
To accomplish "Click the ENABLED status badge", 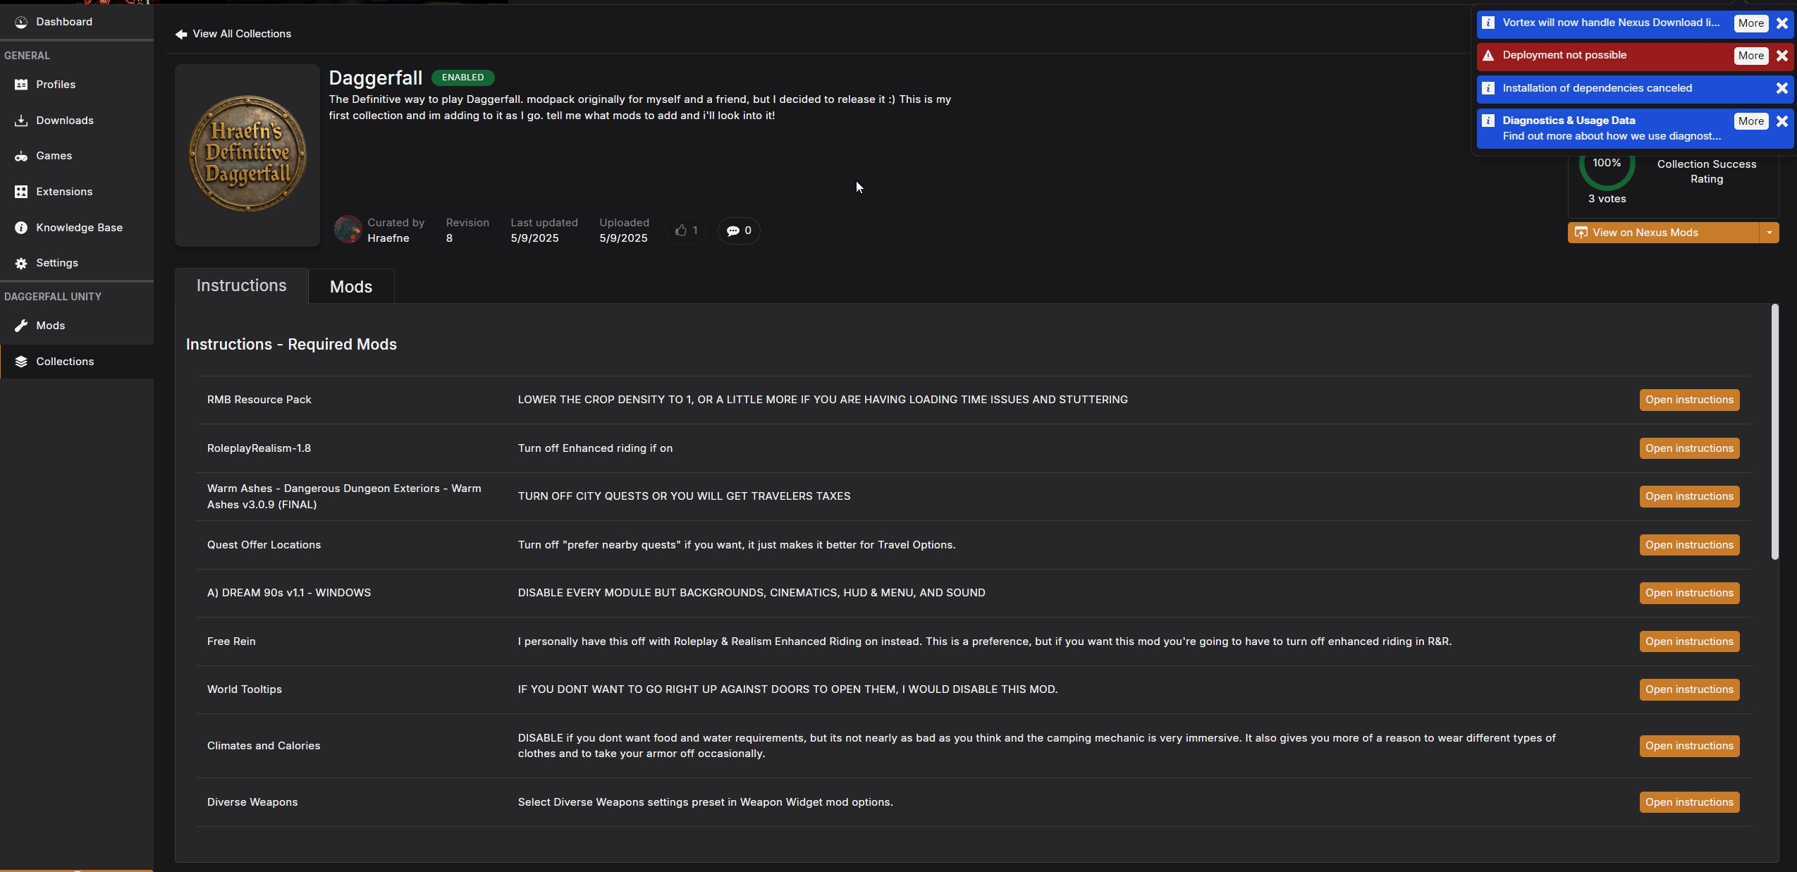I will [462, 78].
